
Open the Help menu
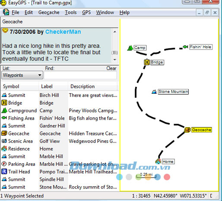124,13
